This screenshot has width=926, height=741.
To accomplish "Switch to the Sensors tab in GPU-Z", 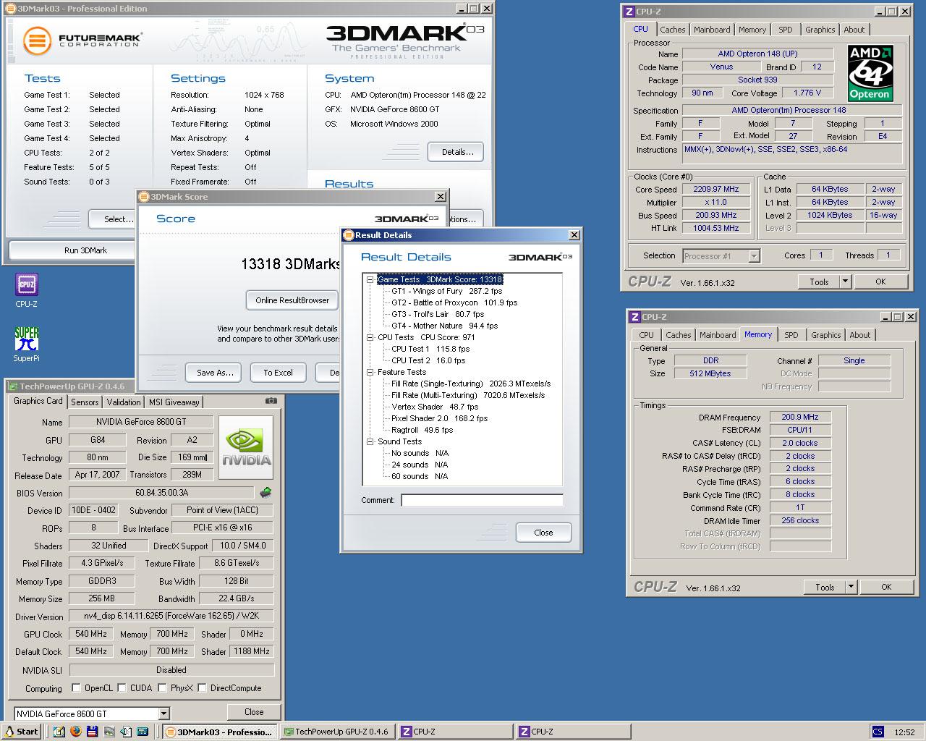I will 85,402.
